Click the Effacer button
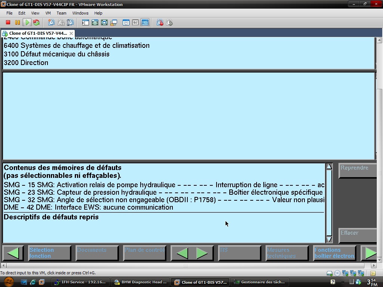383x287 pixels. click(357, 235)
